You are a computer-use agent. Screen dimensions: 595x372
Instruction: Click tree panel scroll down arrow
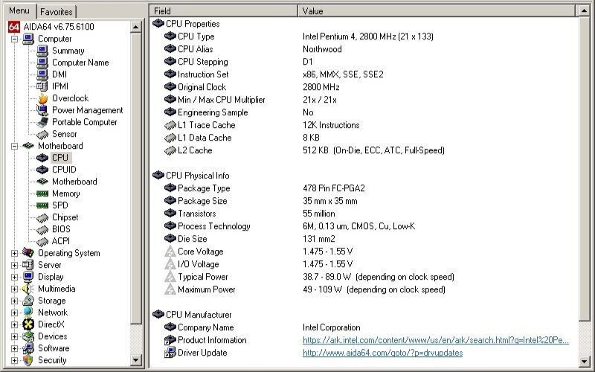tap(136, 359)
